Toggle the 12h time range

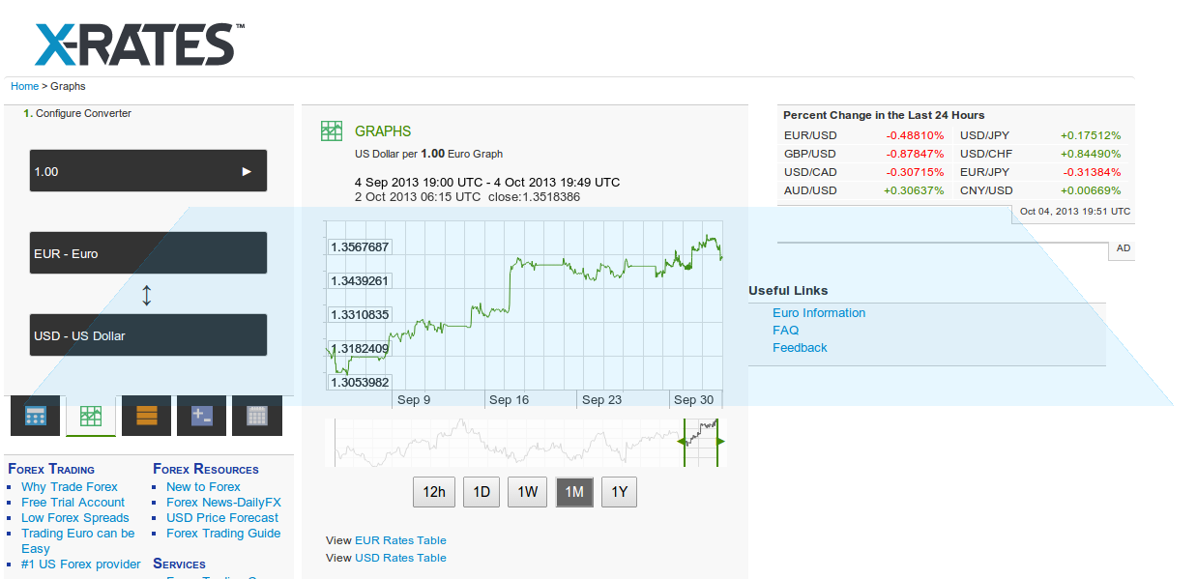[x=433, y=492]
